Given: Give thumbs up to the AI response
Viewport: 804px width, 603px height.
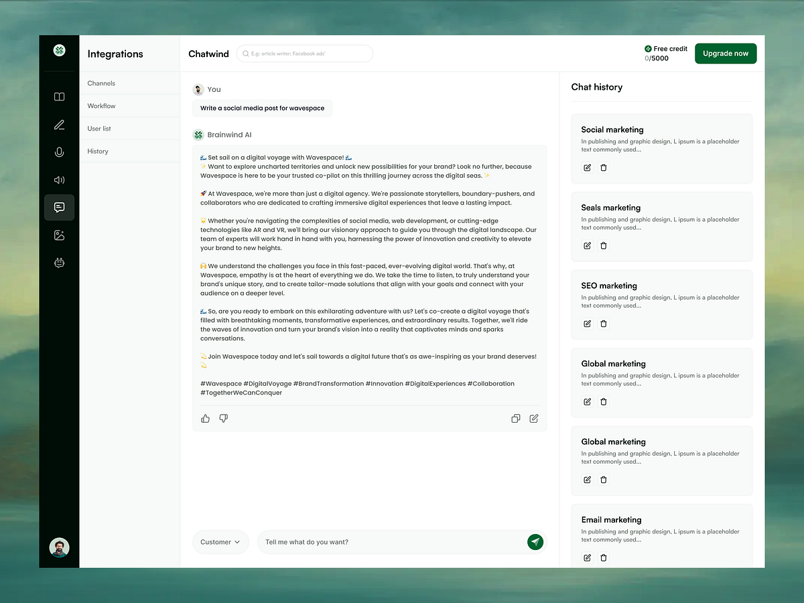Looking at the screenshot, I should point(205,418).
